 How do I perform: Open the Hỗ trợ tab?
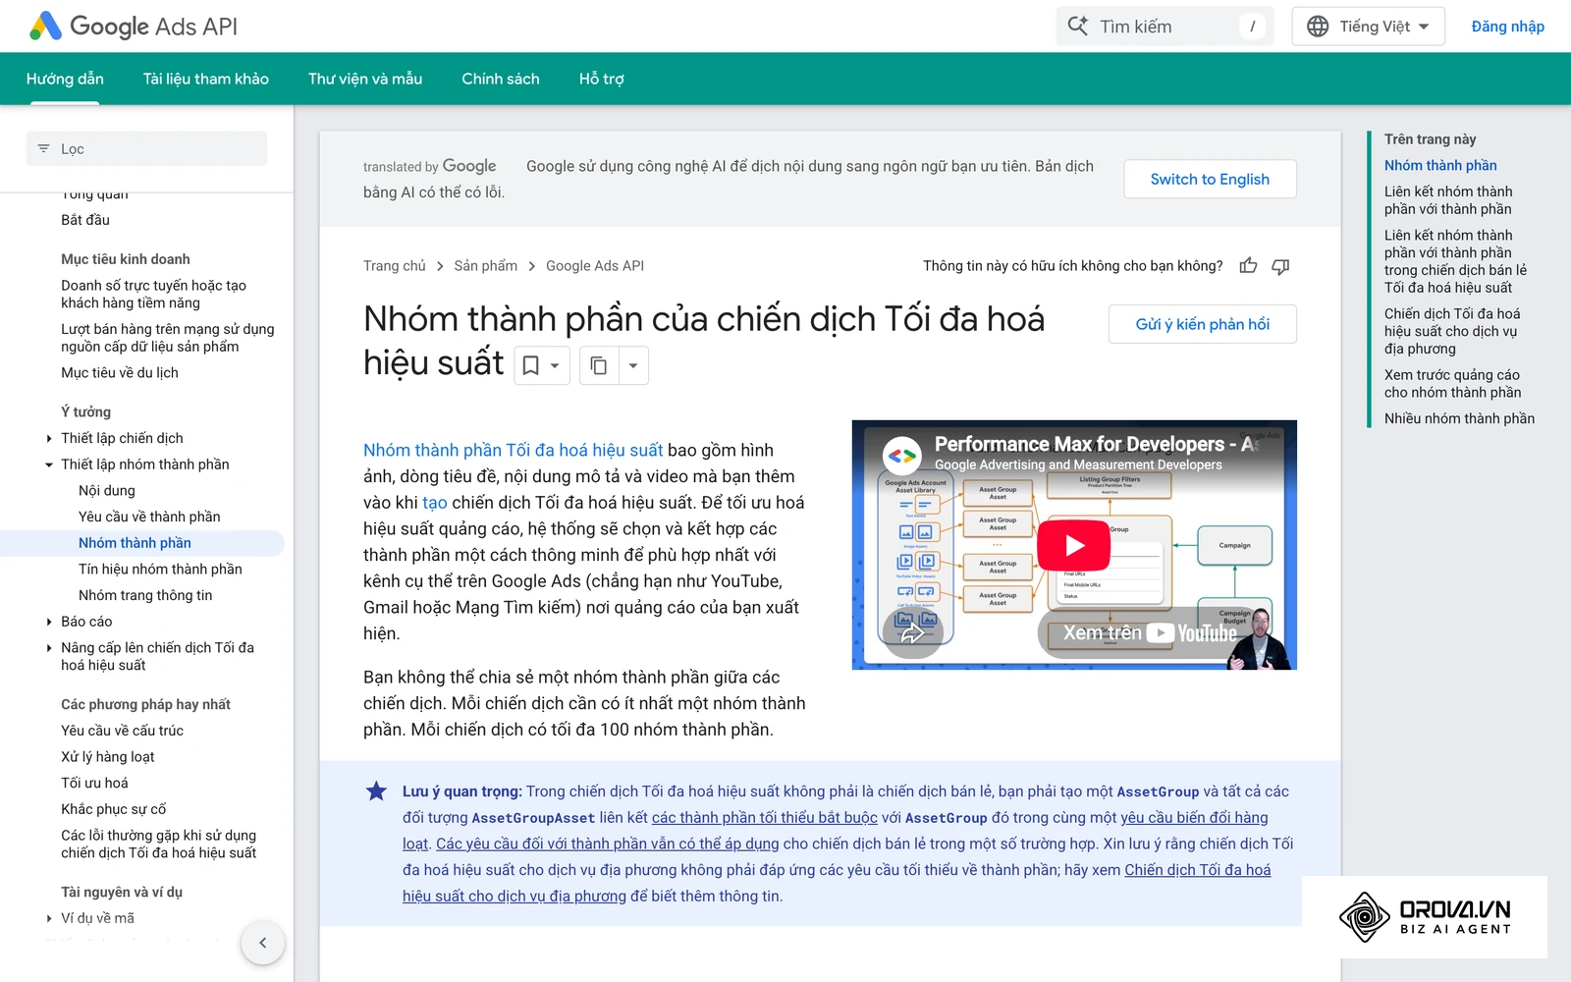pyautogui.click(x=602, y=79)
